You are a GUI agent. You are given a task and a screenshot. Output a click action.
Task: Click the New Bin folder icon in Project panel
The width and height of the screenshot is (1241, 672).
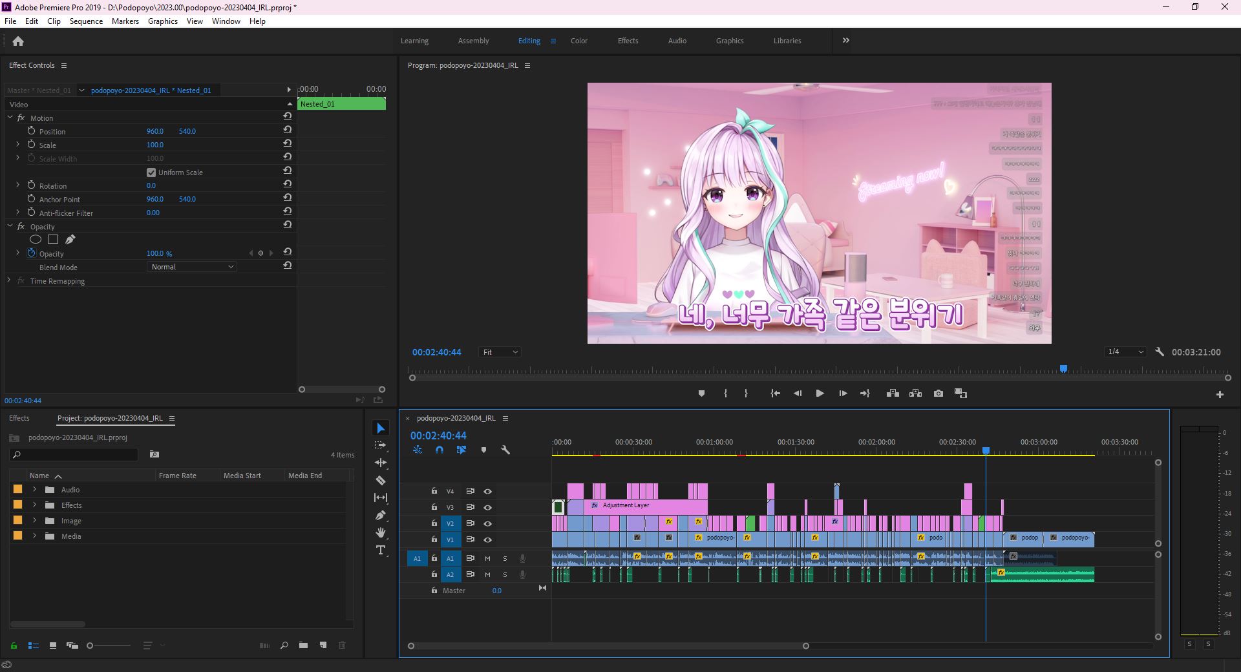tap(303, 645)
